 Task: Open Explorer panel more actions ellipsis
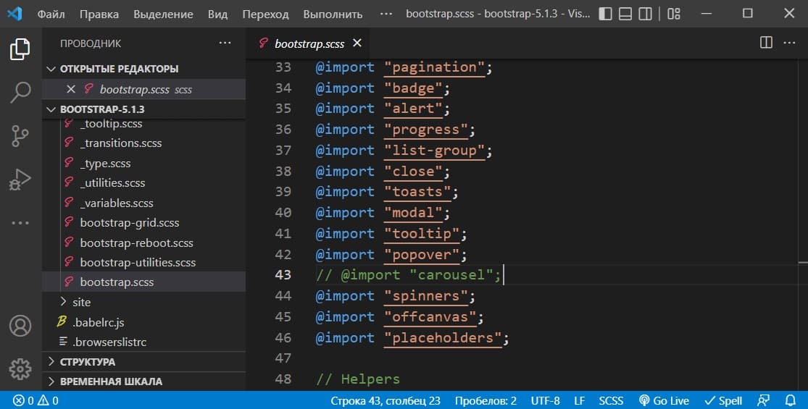tap(225, 43)
